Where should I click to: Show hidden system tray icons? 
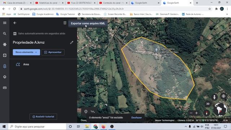(x=186, y=126)
